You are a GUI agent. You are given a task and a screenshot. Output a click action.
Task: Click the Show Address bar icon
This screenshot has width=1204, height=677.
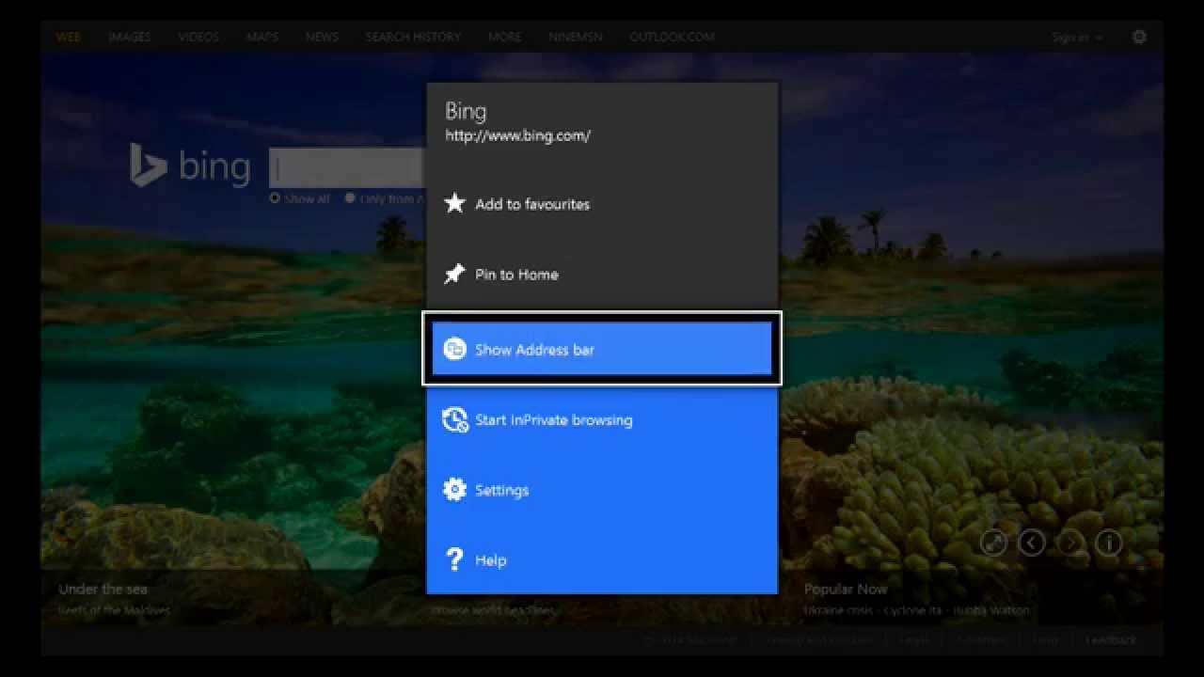tap(454, 349)
